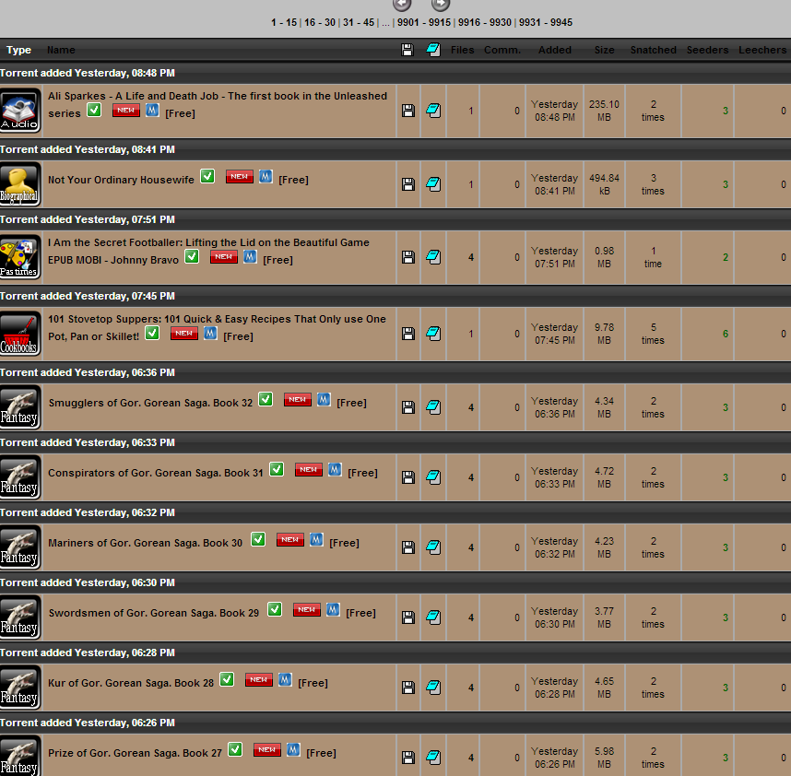Bookmark Kur of Gor with cyan icon
Screen dimensions: 791x776
[x=433, y=688]
